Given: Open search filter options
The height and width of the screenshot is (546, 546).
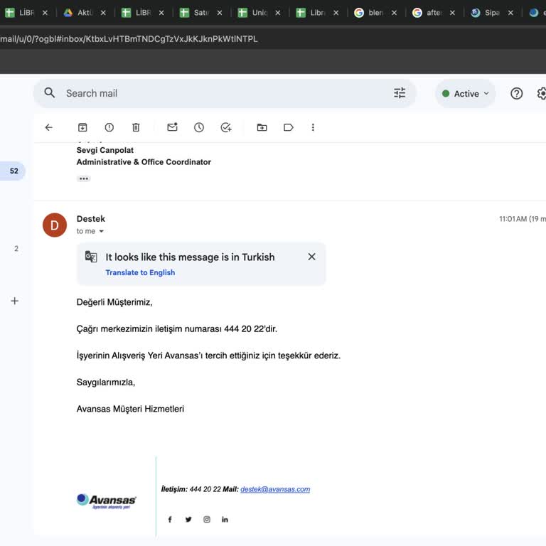Looking at the screenshot, I should click(400, 93).
